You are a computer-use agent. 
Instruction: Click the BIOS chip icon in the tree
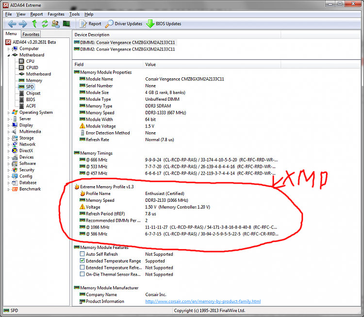click(21, 100)
